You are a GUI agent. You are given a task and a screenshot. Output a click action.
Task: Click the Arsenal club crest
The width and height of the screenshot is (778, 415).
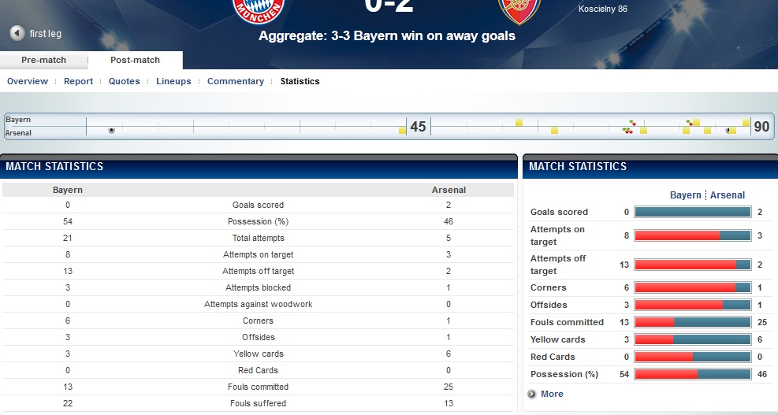pos(519,8)
